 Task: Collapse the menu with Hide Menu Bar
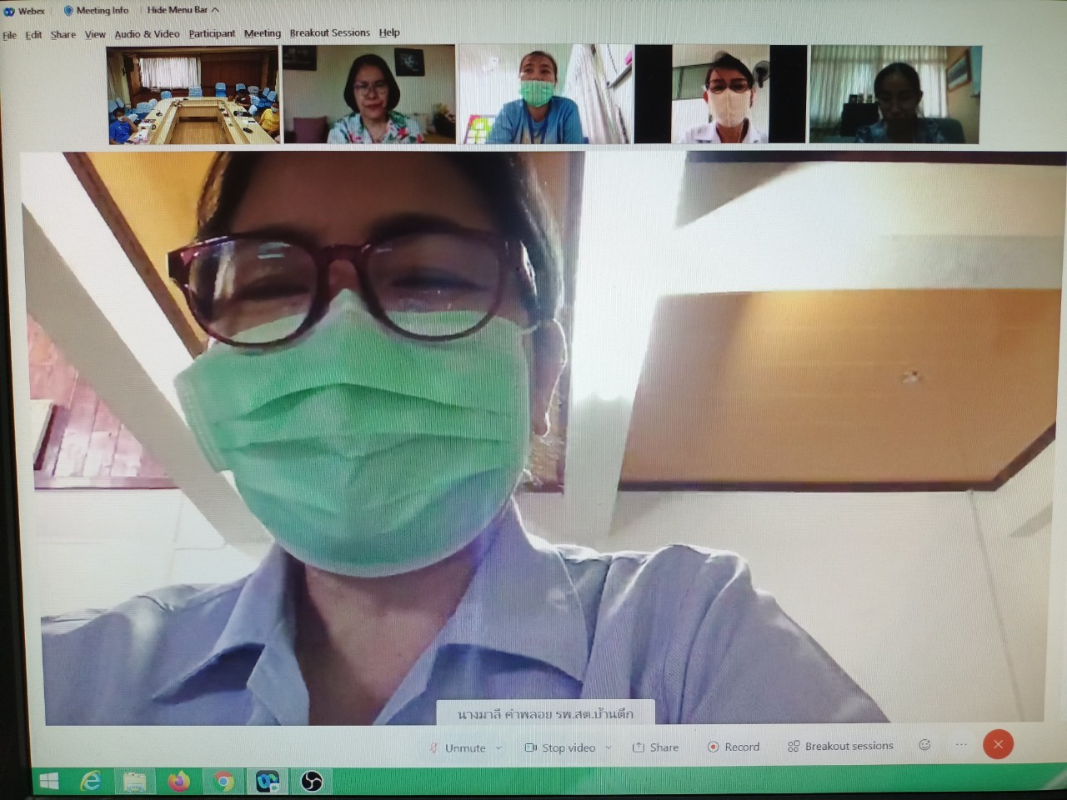pos(183,10)
